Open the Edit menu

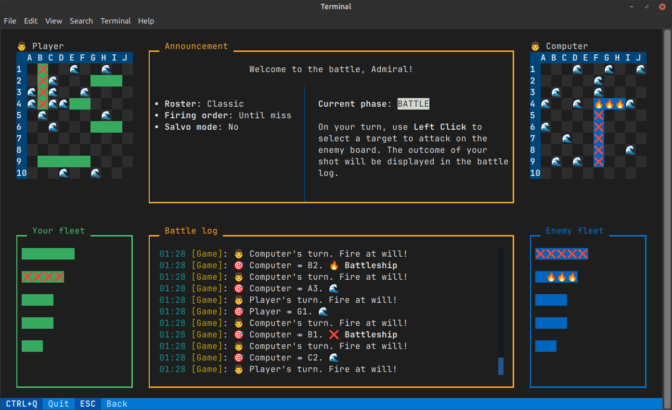coord(31,21)
